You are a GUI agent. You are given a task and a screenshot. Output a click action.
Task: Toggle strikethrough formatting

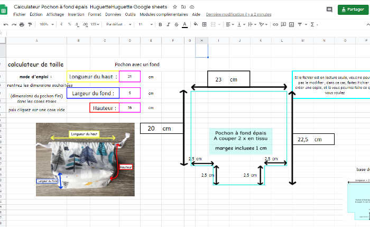pyautogui.click(x=176, y=24)
